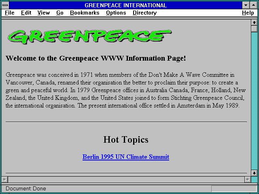Follow the Berlin 1995 UN Climate Summit link
Screen dimensions: 259x194
[126, 157]
